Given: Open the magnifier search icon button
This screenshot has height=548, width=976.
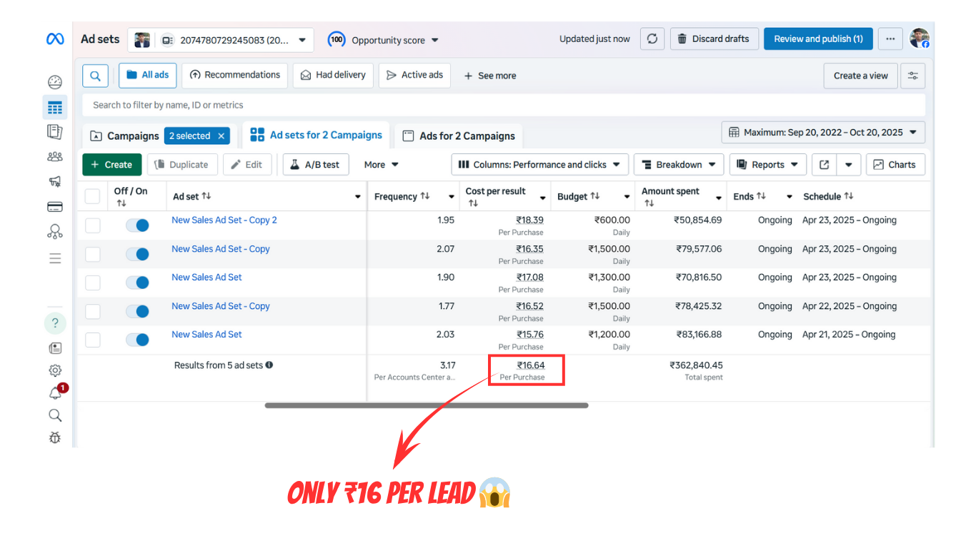Looking at the screenshot, I should pyautogui.click(x=95, y=76).
